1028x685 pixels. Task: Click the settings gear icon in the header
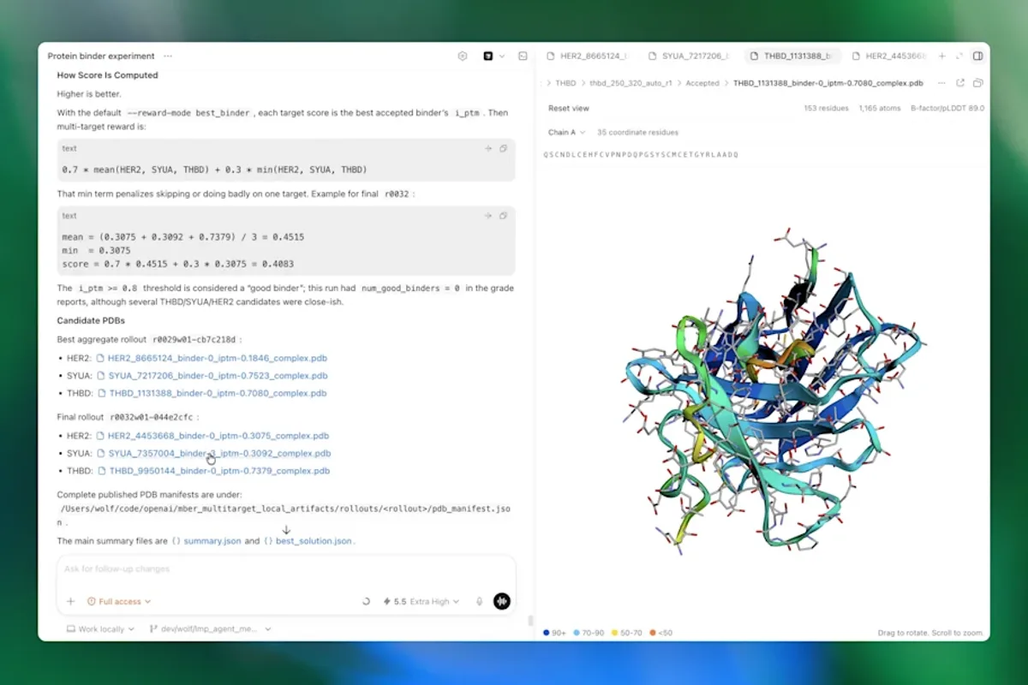coord(463,57)
